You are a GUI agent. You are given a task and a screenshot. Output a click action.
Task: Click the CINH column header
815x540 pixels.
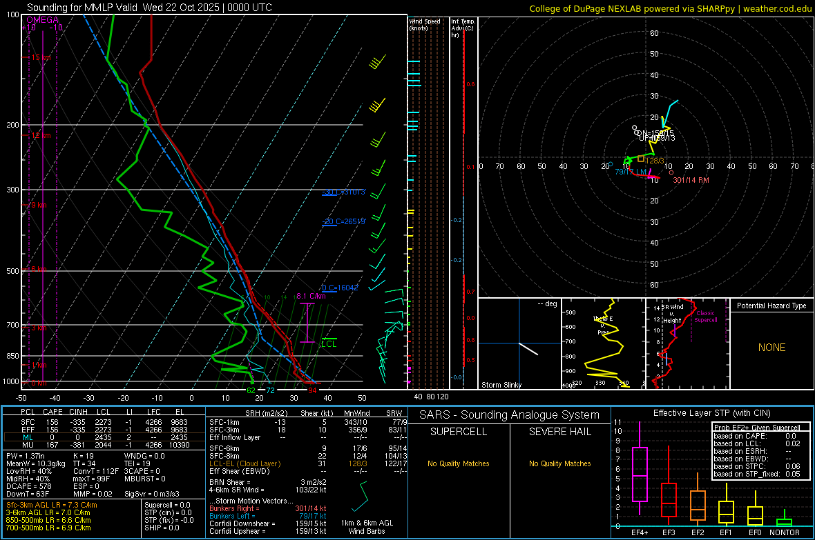point(78,412)
